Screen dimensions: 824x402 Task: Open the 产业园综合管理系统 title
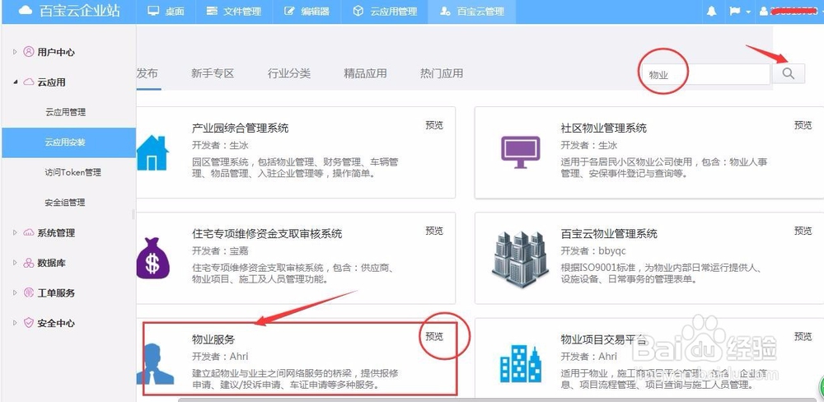click(240, 128)
